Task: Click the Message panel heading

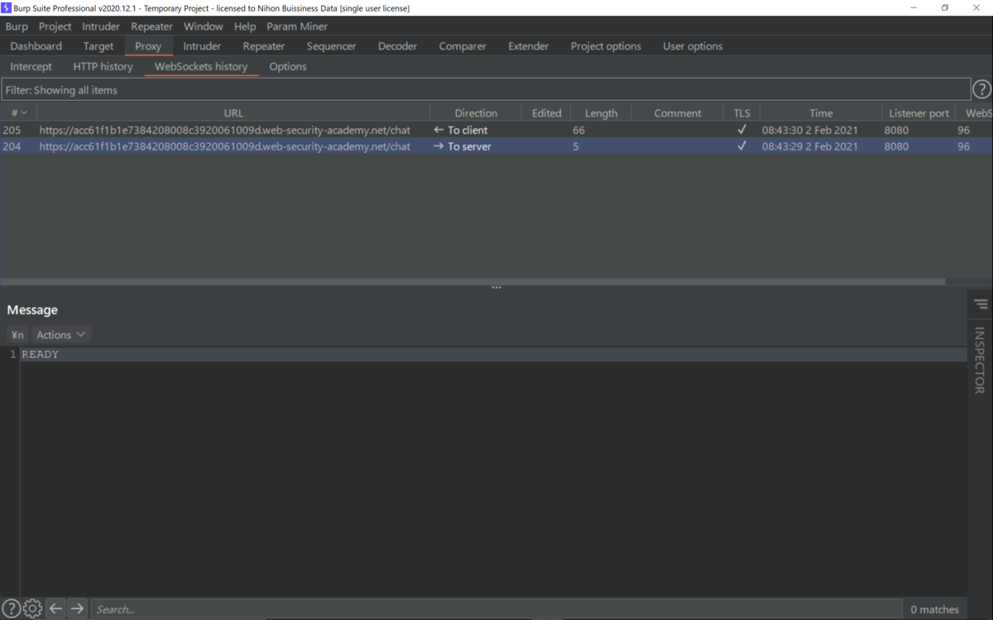Action: click(32, 310)
